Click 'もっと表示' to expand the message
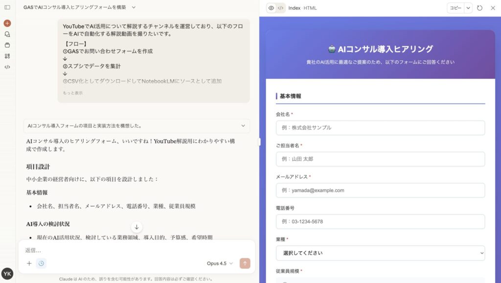Image resolution: width=501 pixels, height=283 pixels. (x=72, y=93)
